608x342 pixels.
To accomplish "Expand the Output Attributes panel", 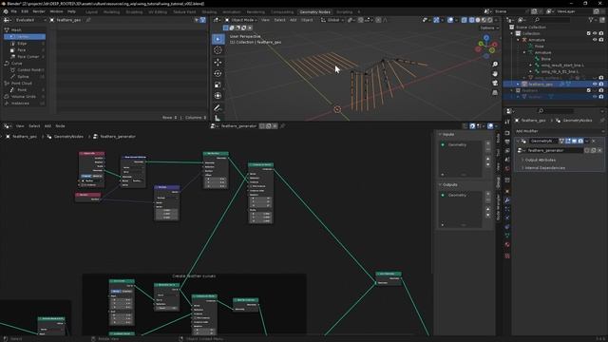I will pyautogui.click(x=541, y=160).
